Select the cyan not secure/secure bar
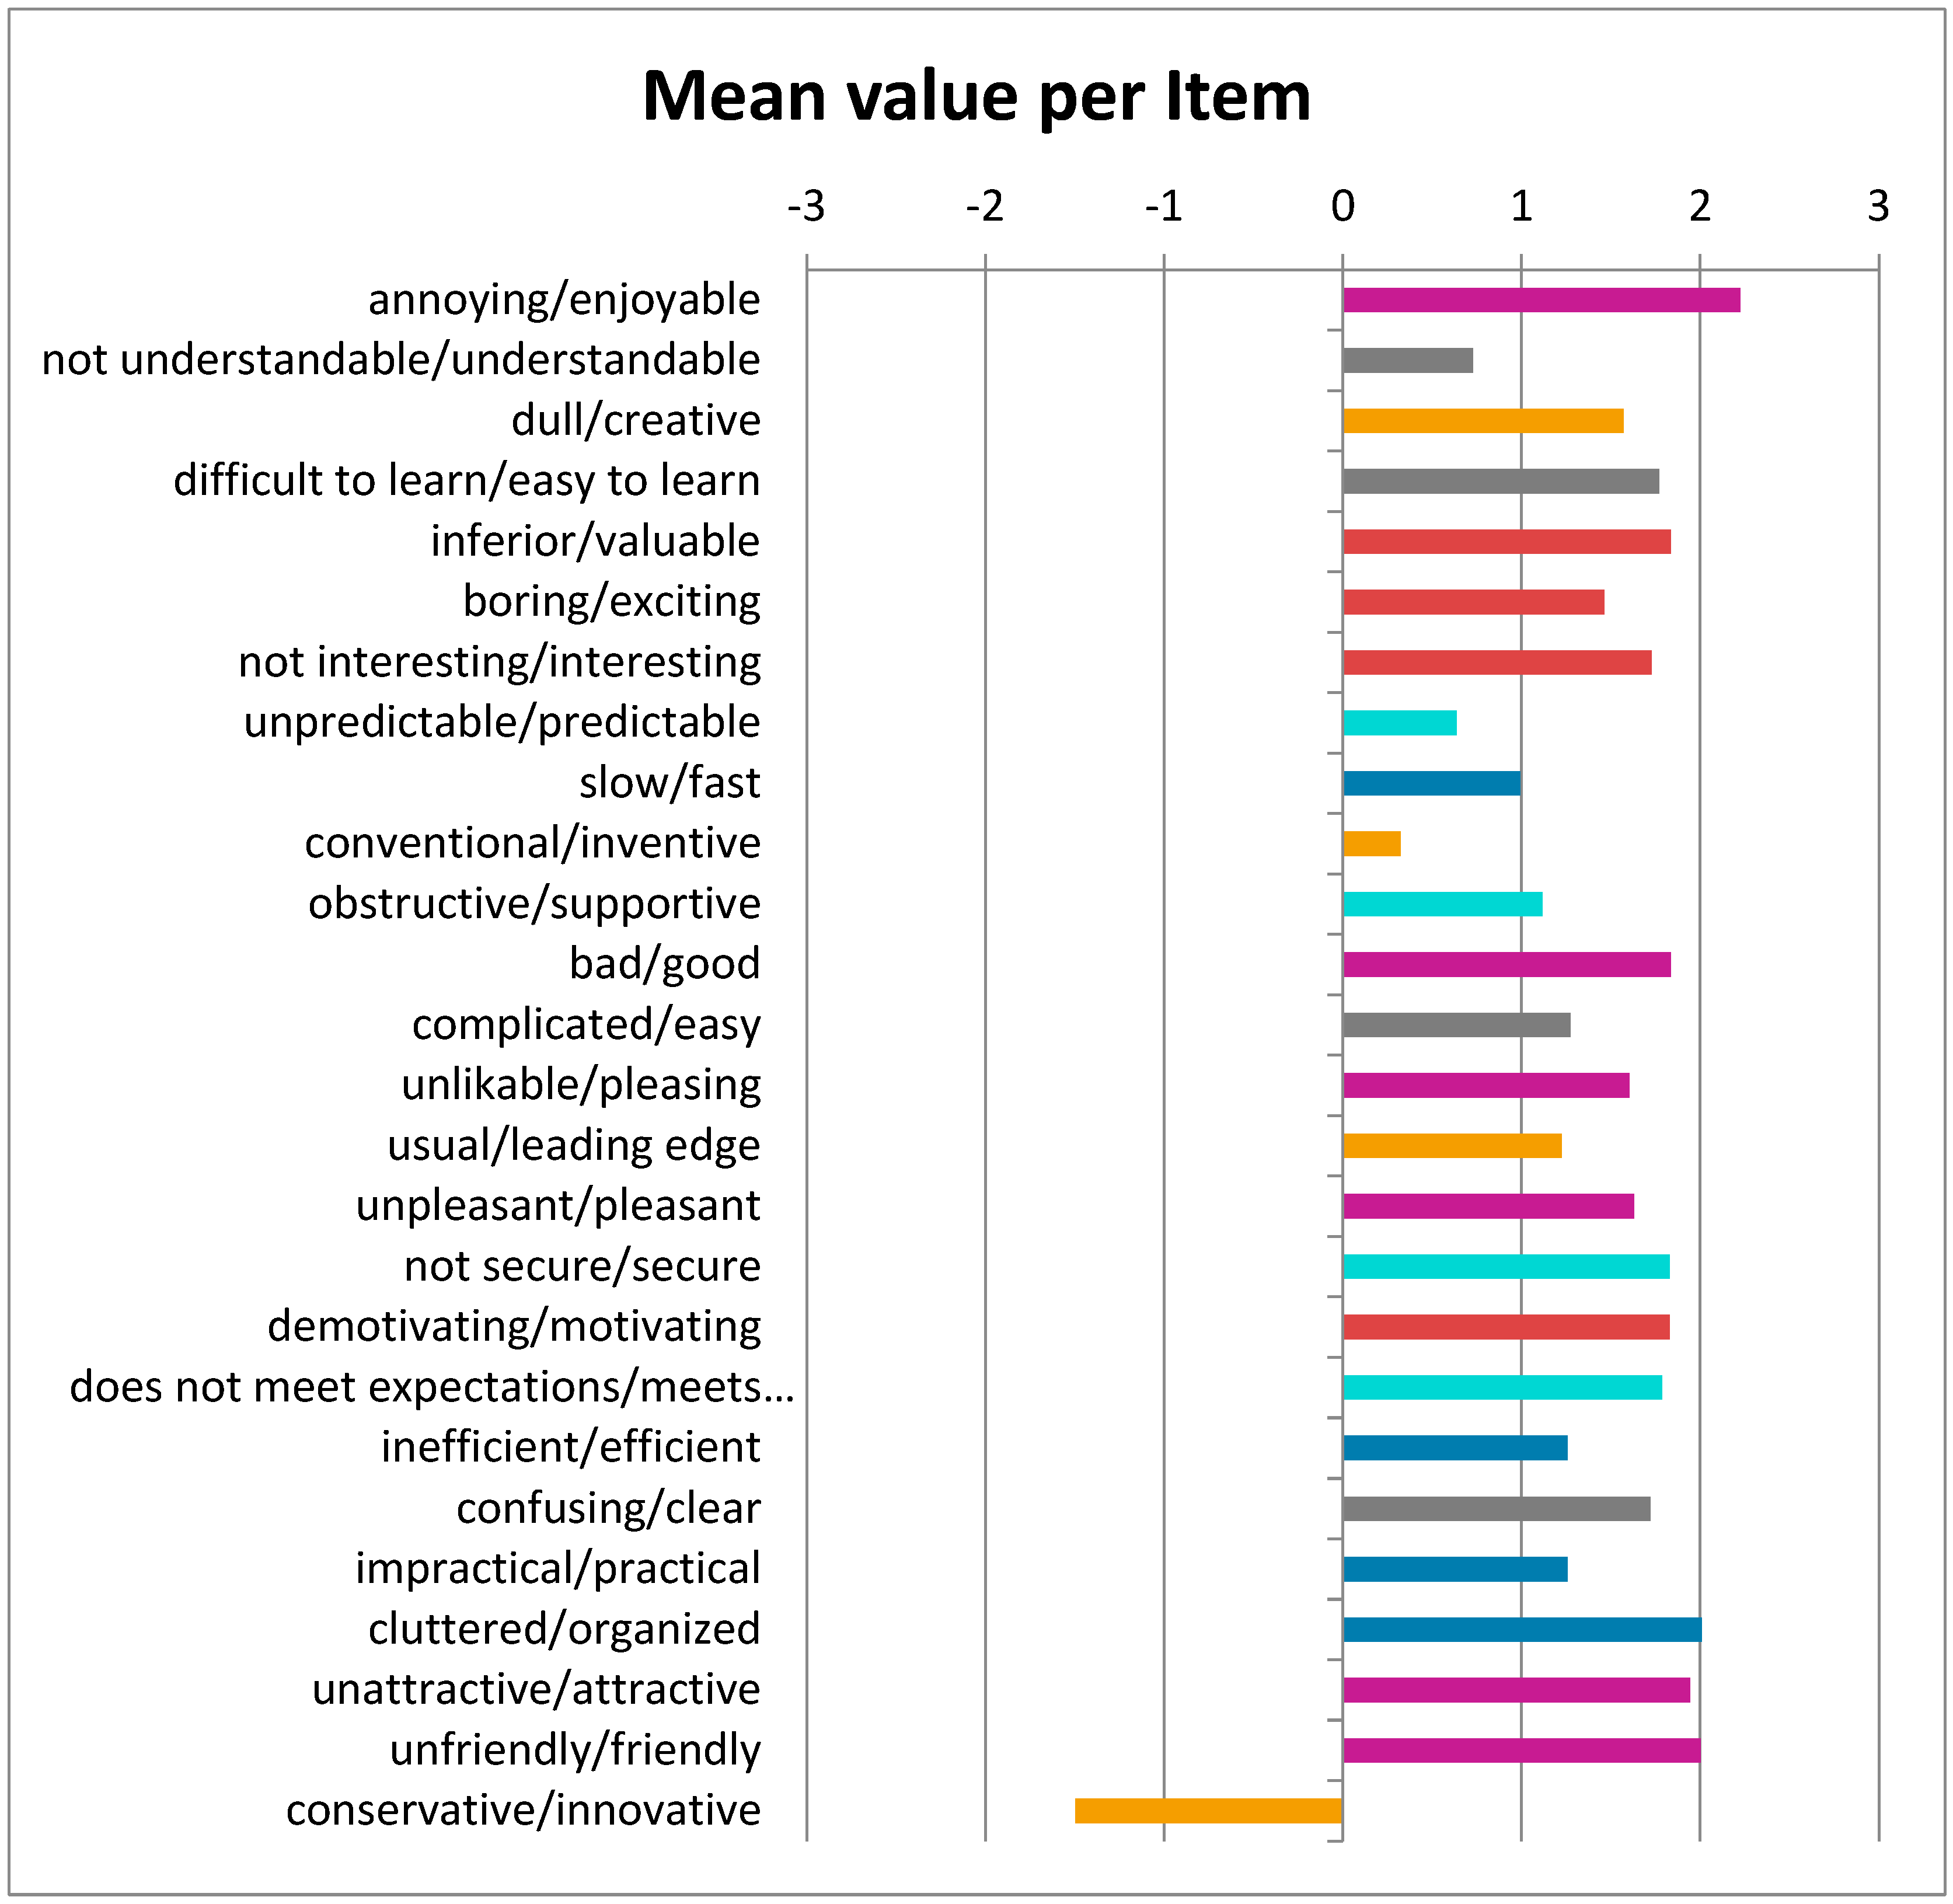1953x1904 pixels. [x=1505, y=1267]
